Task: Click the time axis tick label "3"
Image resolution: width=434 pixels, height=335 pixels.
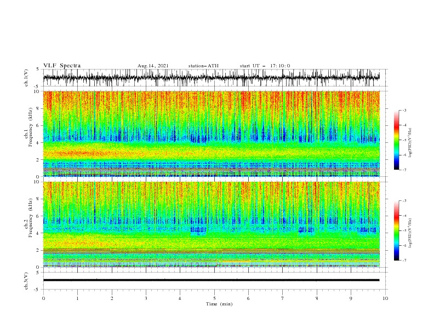Action: pos(146,298)
